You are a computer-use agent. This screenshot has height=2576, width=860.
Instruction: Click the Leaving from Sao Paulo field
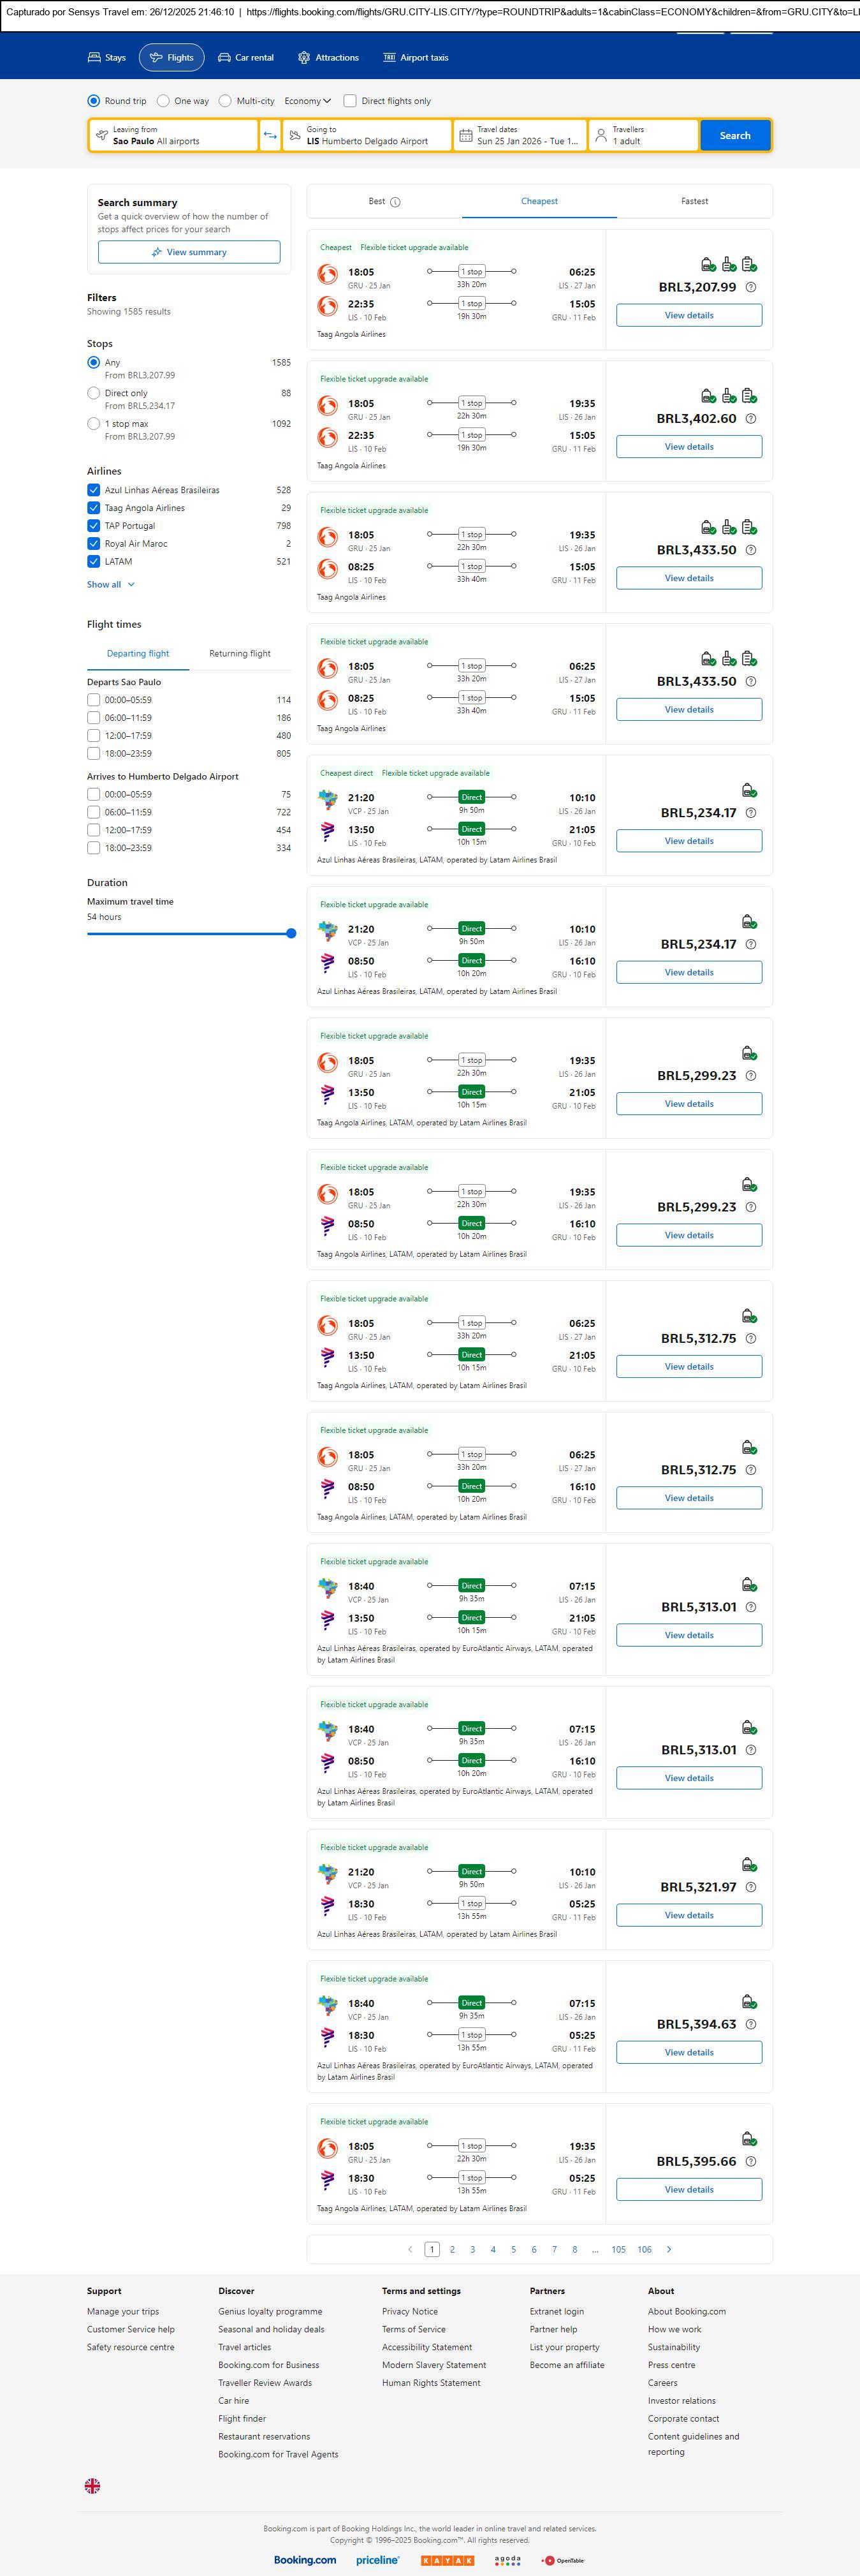tap(173, 136)
